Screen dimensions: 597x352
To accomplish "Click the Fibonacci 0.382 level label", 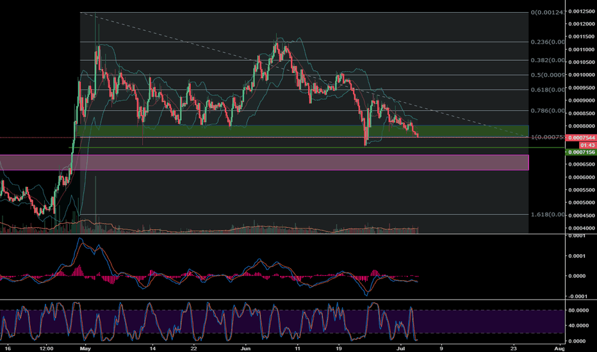I will point(548,60).
